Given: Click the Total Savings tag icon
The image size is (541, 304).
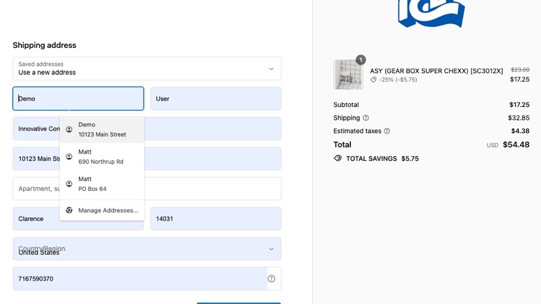Looking at the screenshot, I should pos(338,158).
